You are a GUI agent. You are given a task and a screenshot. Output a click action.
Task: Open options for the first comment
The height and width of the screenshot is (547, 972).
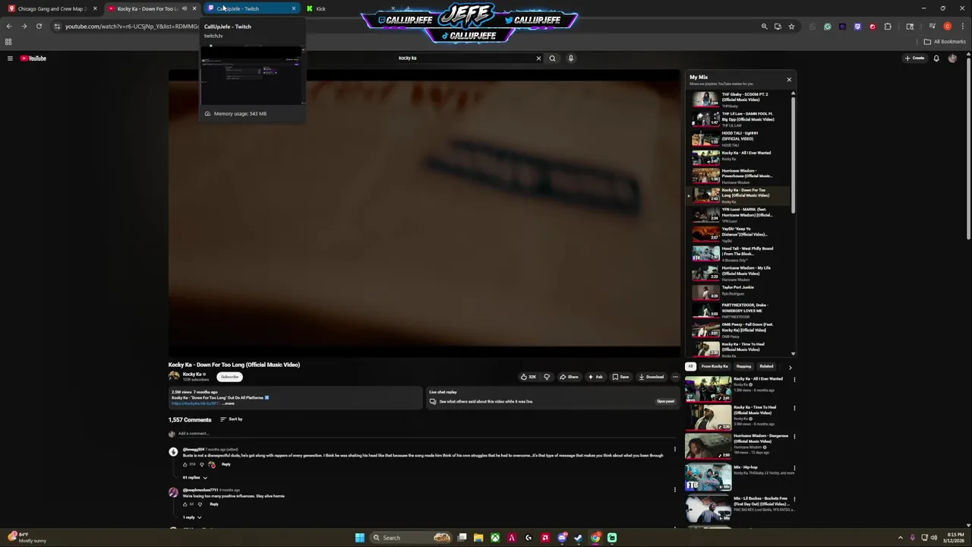tap(674, 450)
